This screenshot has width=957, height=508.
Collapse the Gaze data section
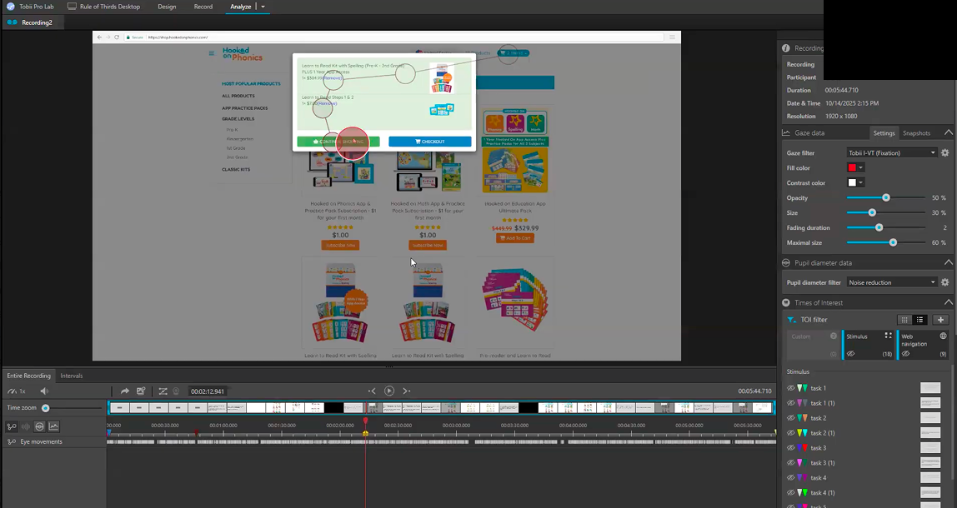tap(949, 132)
